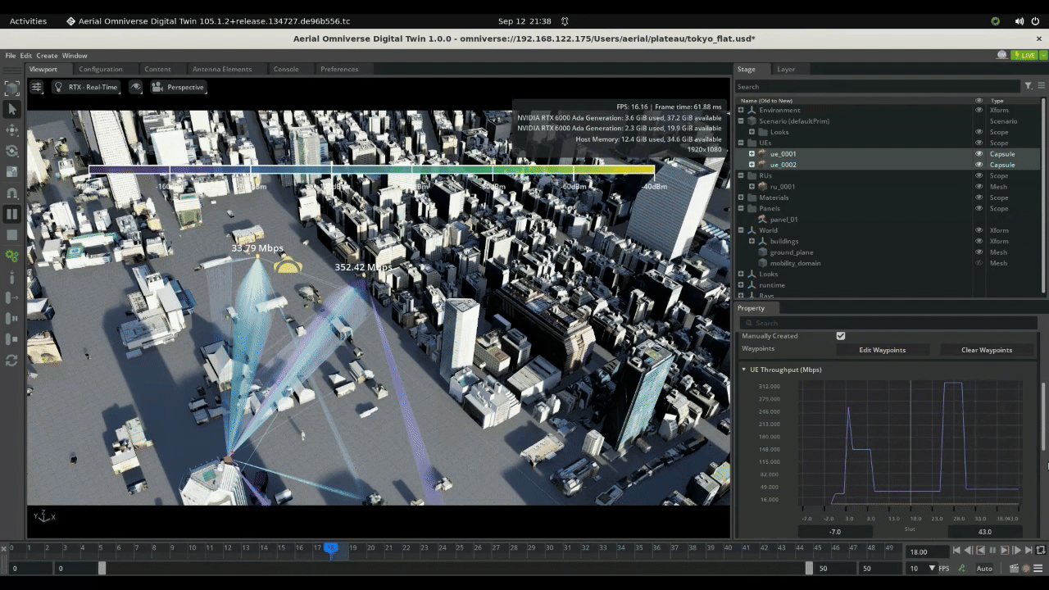Image resolution: width=1049 pixels, height=590 pixels.
Task: Toggle visibility of Environment prim
Action: coord(979,110)
